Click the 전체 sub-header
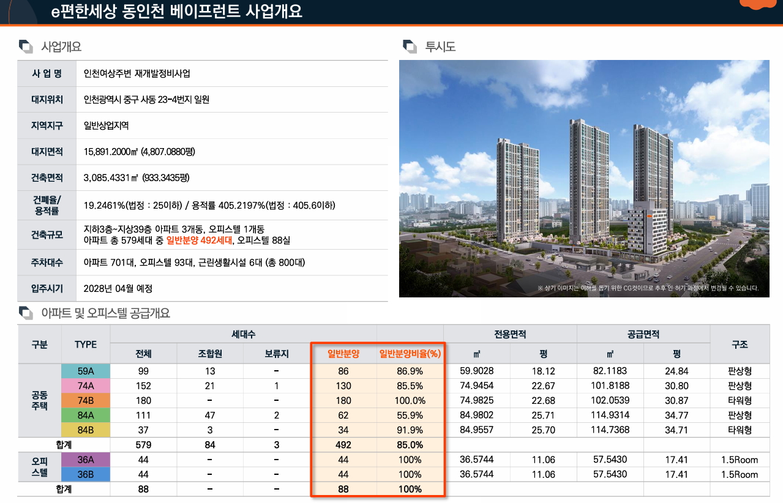The height and width of the screenshot is (503, 783). click(143, 354)
